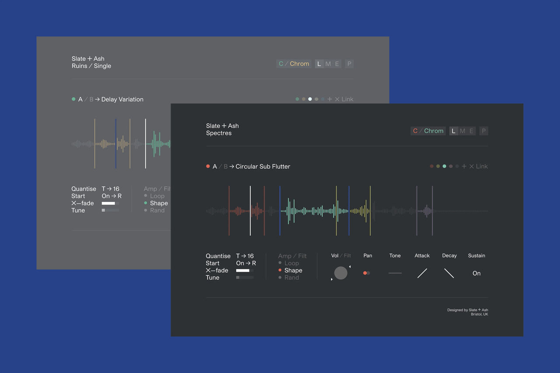Click the Decay falling-slope curve icon
560x373 pixels.
[x=449, y=273]
